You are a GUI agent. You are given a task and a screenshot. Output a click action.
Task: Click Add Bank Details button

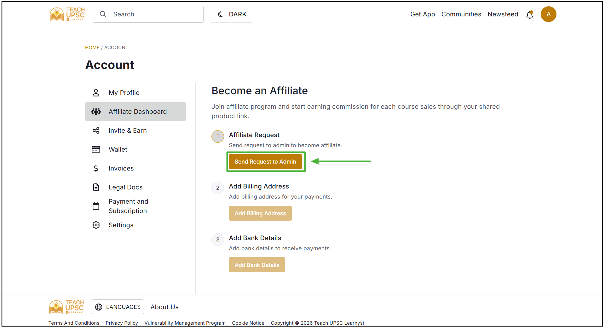(257, 265)
